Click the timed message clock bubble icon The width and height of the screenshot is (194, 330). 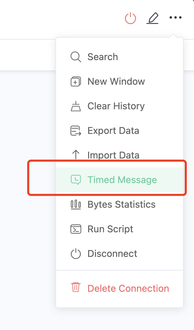coord(76,180)
